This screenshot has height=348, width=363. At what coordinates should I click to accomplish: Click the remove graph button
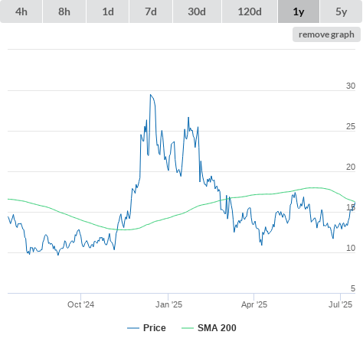326,34
